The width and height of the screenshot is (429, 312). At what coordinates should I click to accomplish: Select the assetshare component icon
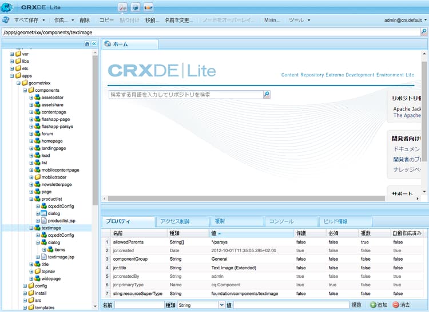pos(38,105)
